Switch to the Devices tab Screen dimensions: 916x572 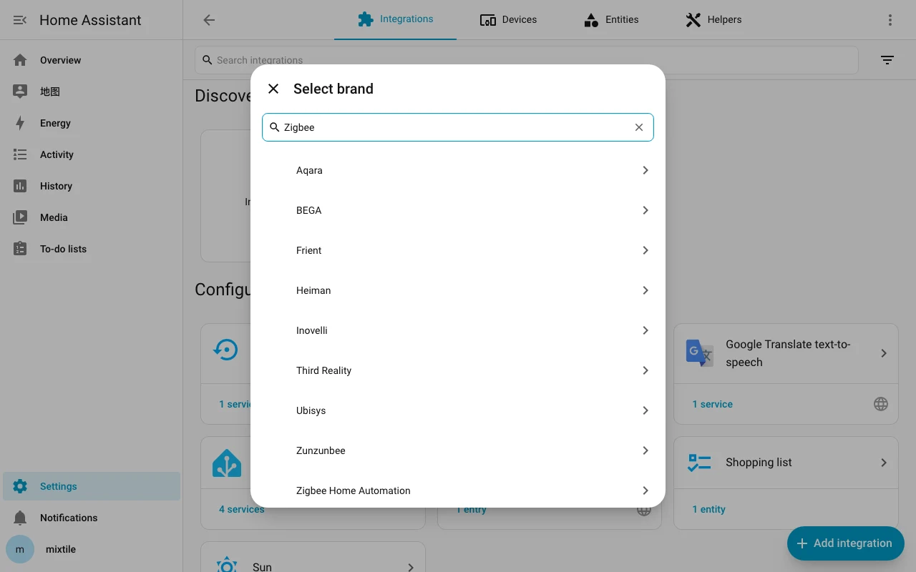click(x=508, y=19)
